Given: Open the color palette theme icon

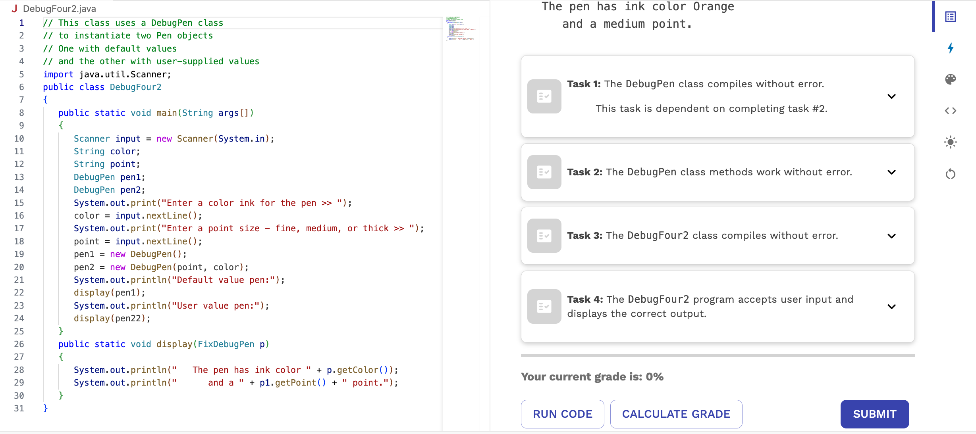Looking at the screenshot, I should click(951, 79).
